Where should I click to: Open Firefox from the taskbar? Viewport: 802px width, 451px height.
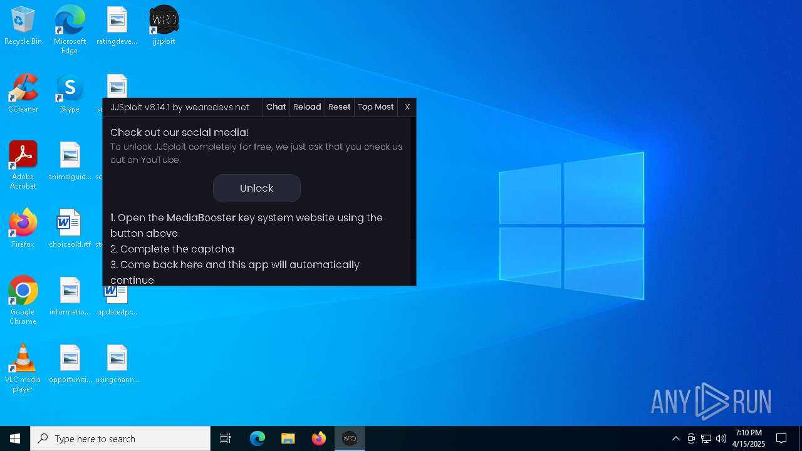point(319,438)
